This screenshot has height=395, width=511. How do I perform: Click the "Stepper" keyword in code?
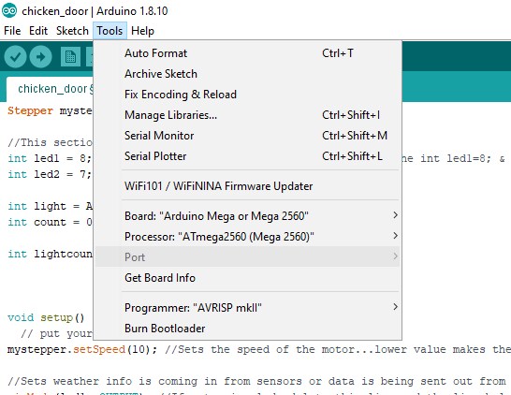[30, 110]
